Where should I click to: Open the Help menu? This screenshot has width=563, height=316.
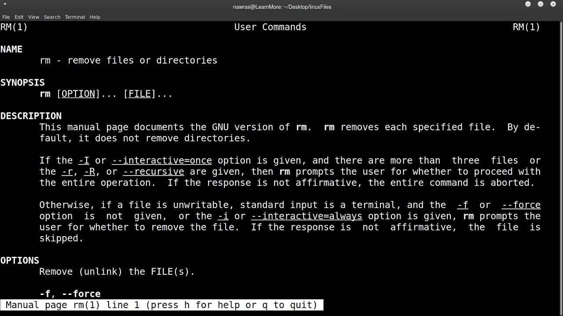pyautogui.click(x=95, y=17)
